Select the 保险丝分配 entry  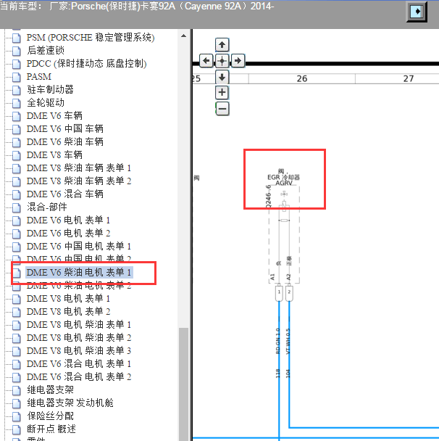coord(50,416)
